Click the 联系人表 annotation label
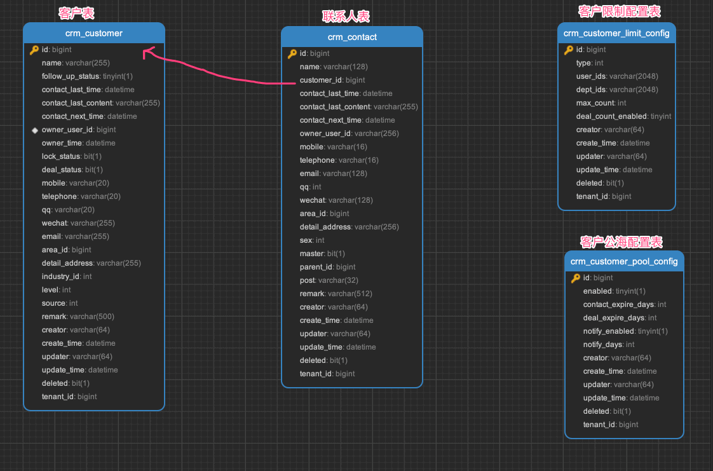This screenshot has width=713, height=471. [x=346, y=17]
